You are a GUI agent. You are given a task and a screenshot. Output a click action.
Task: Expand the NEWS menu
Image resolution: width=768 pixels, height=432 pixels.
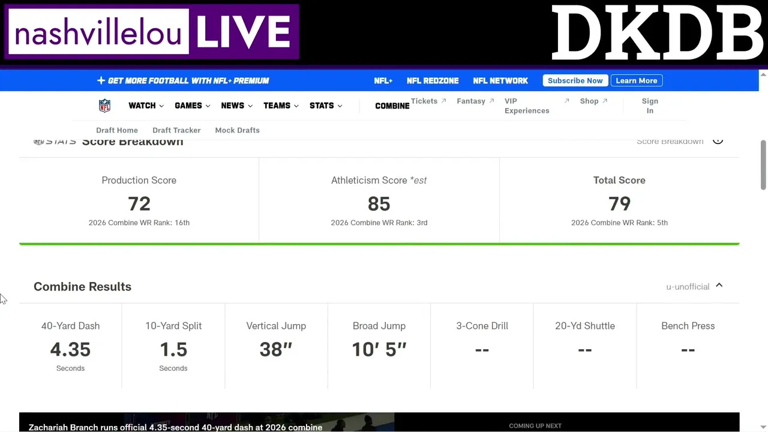tap(236, 106)
